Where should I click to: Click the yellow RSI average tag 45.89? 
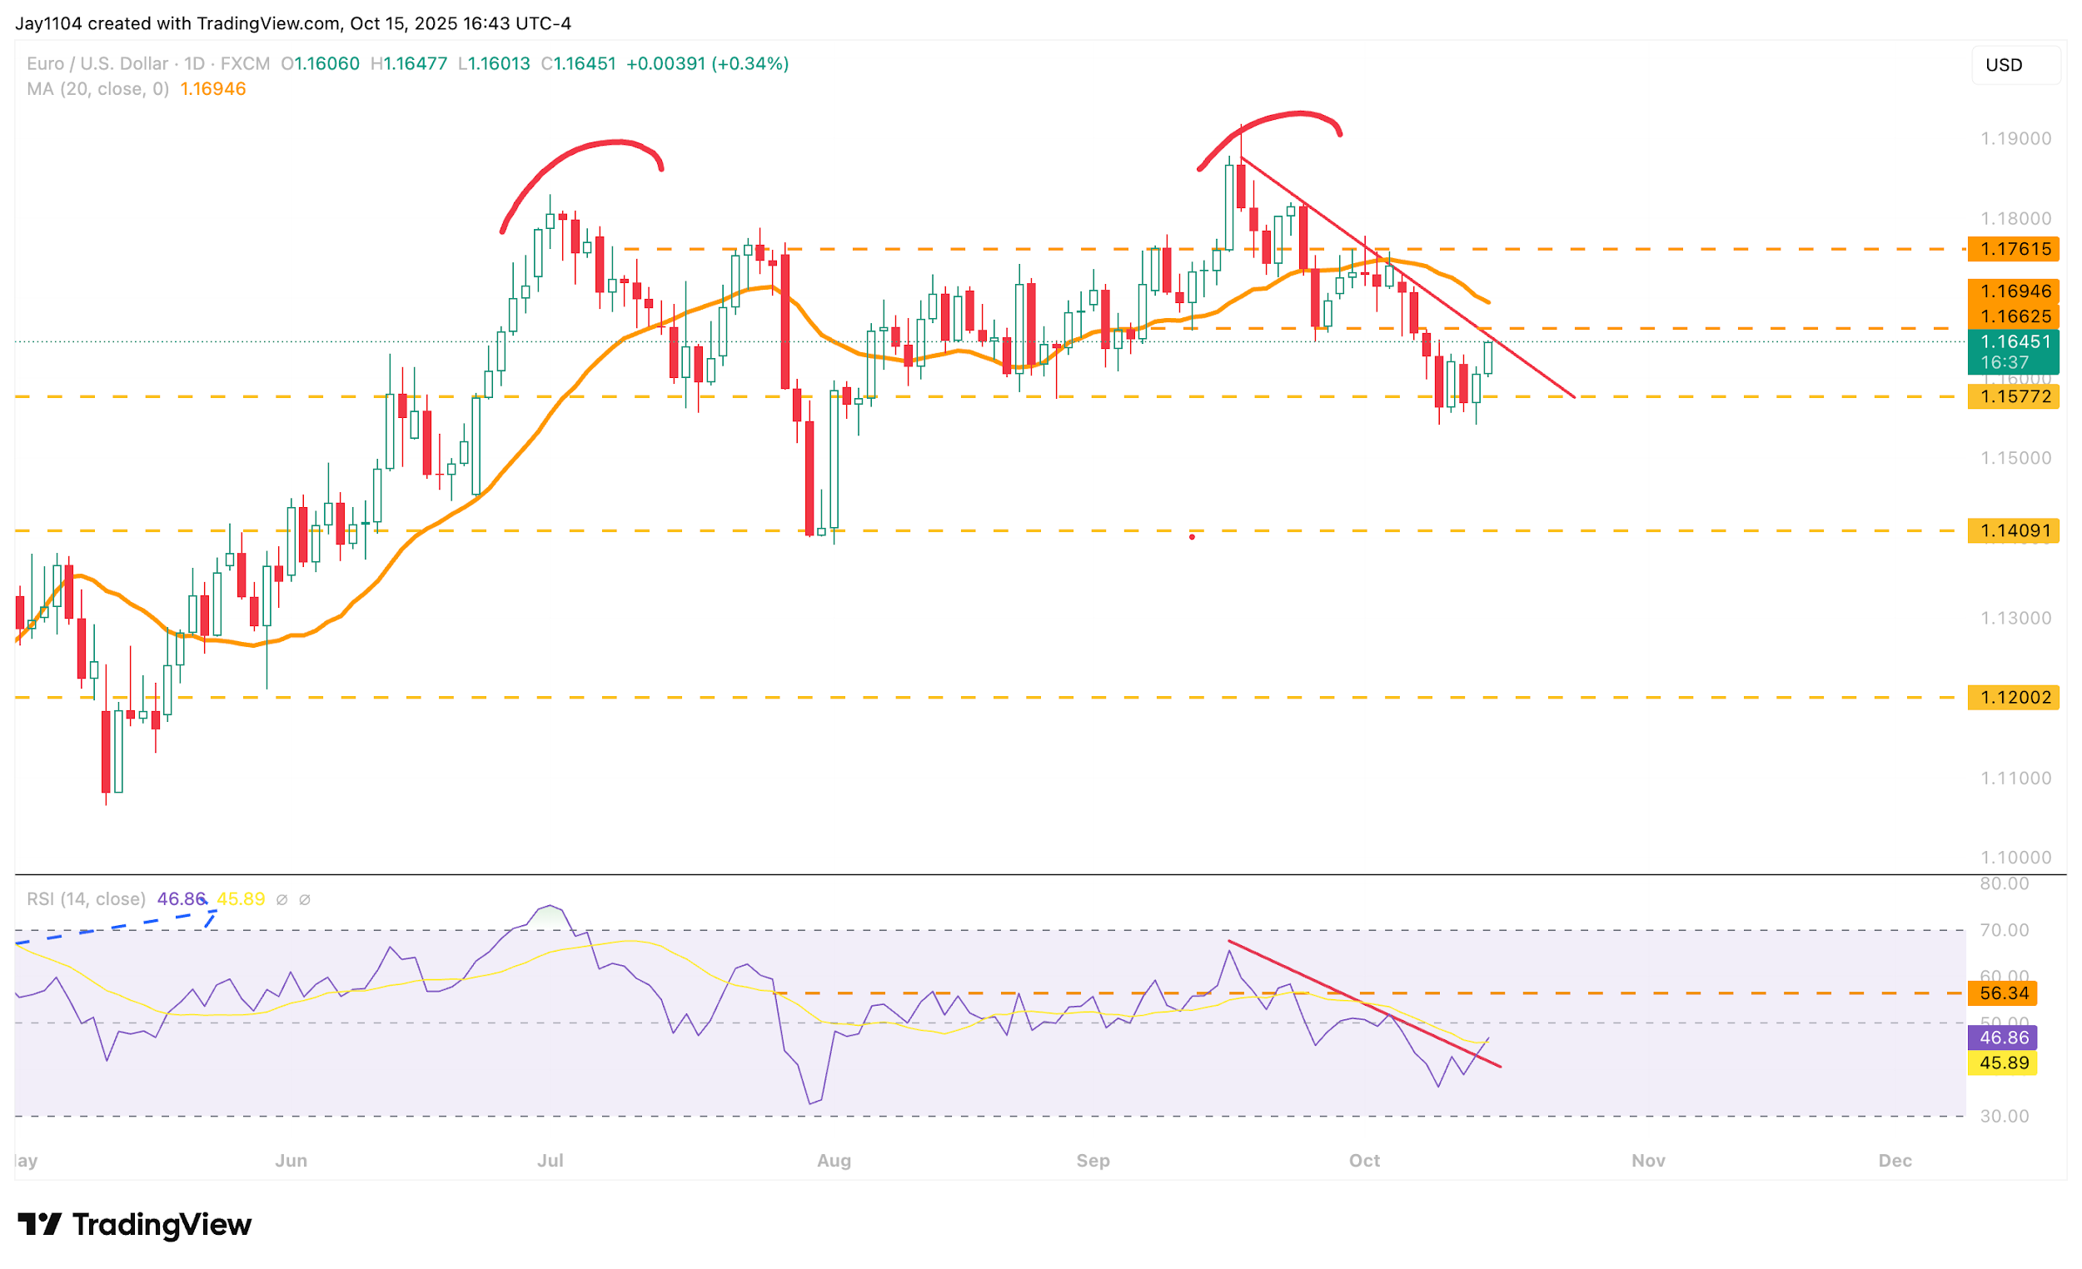coord(2004,1062)
